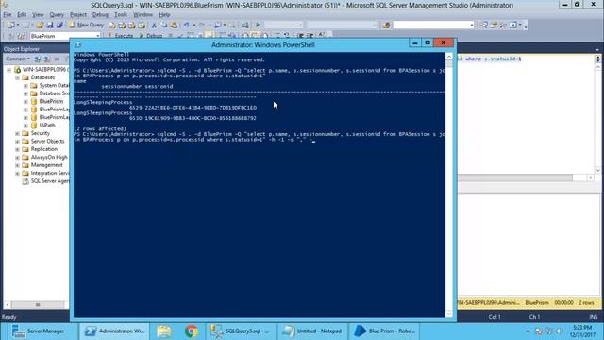The width and height of the screenshot is (604, 340).
Task: Click the PowerShell scrollbar up arrow
Action: click(449, 57)
